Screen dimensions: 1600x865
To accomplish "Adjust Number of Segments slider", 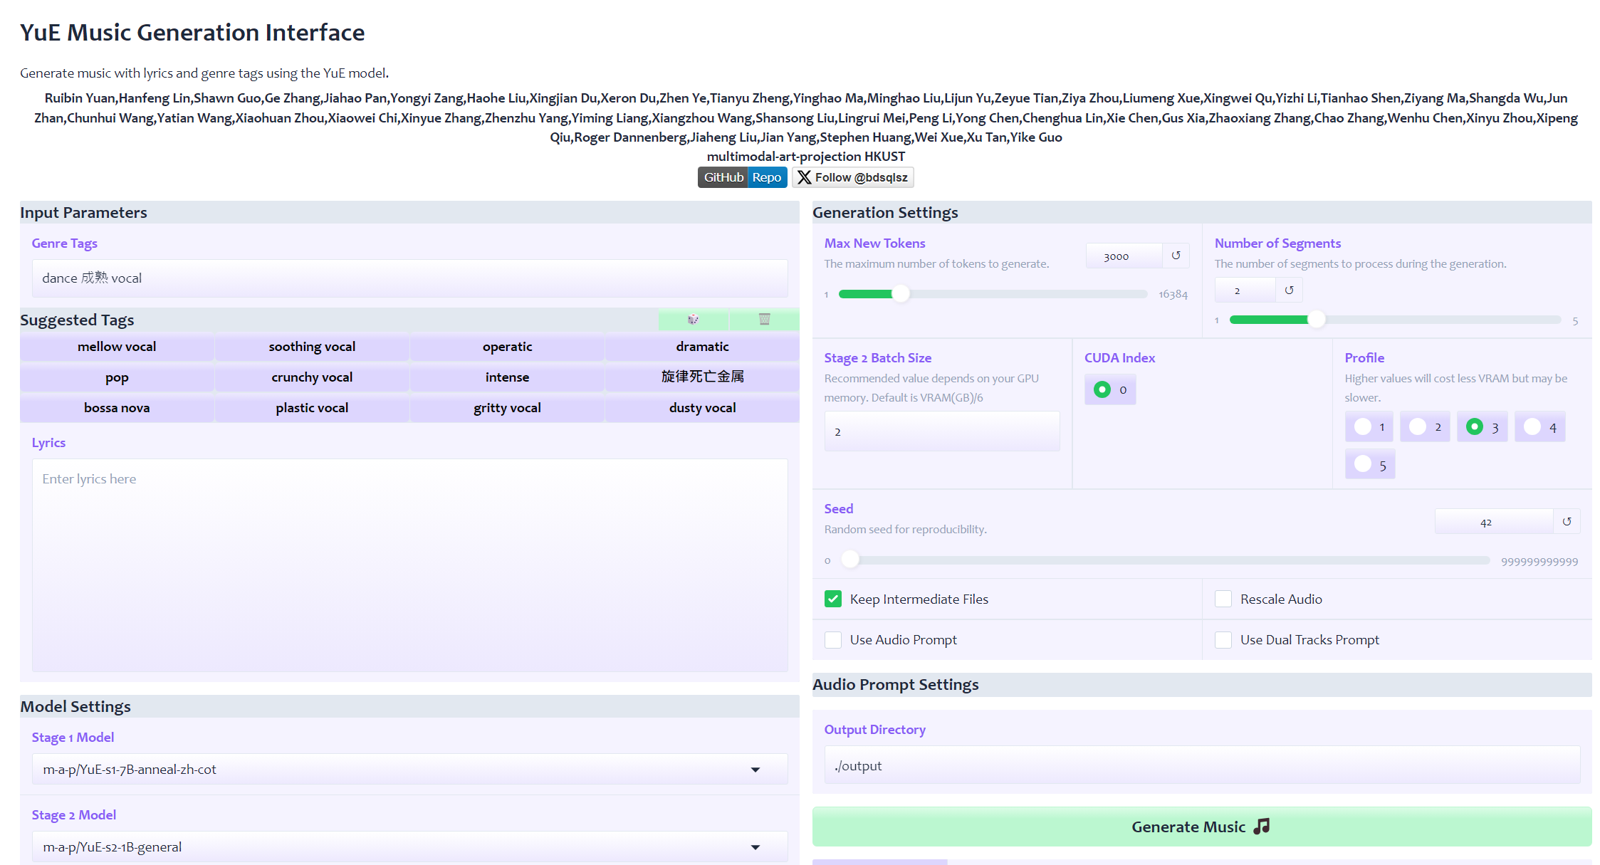I will click(x=1317, y=320).
